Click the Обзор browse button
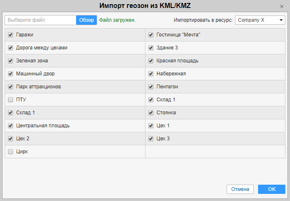The height and width of the screenshot is (201, 290). point(87,20)
